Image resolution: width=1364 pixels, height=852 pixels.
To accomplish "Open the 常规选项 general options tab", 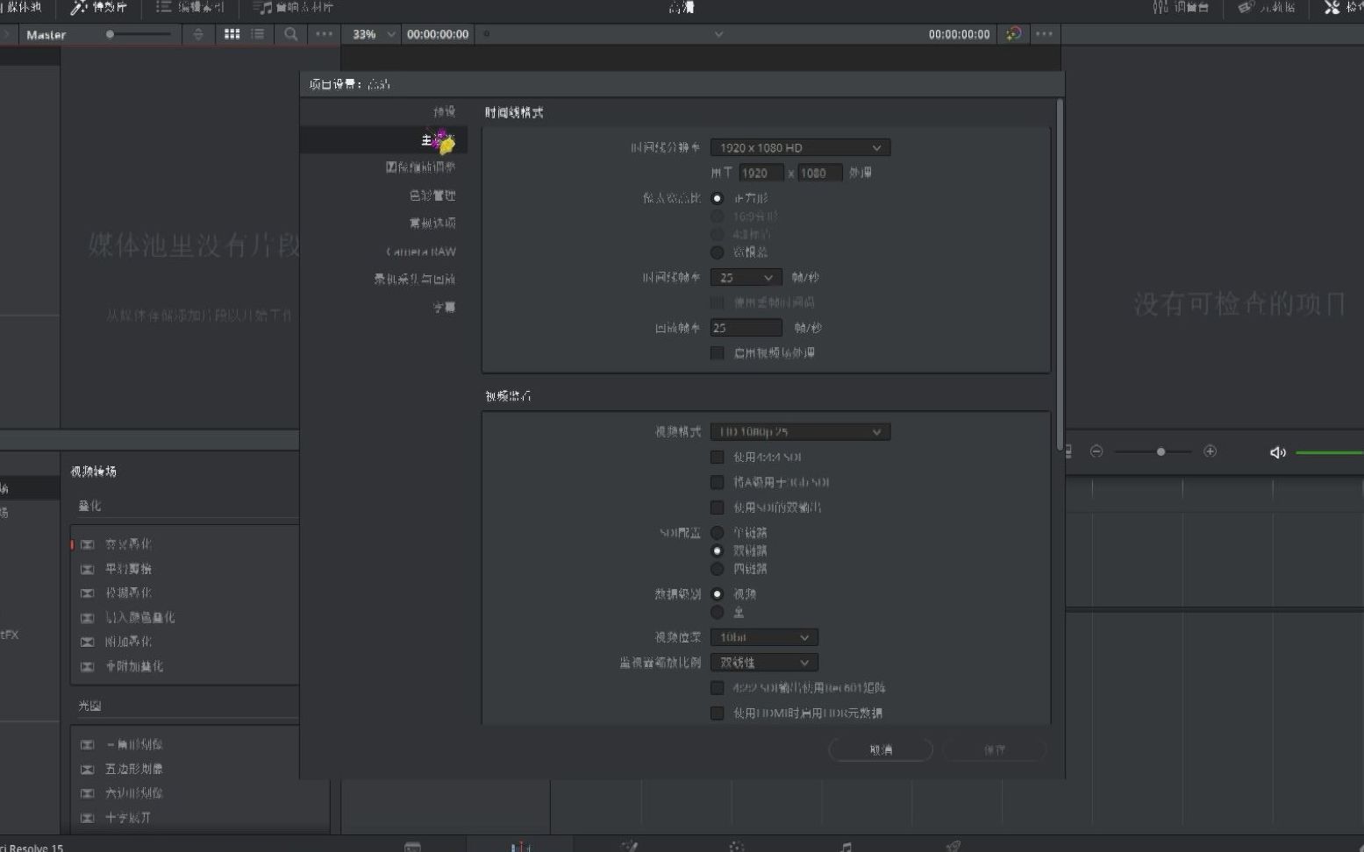I will pos(432,224).
